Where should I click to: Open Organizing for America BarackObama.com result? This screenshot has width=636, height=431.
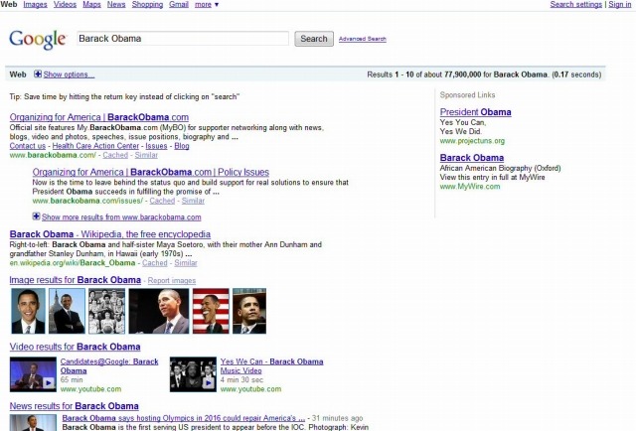coord(99,117)
